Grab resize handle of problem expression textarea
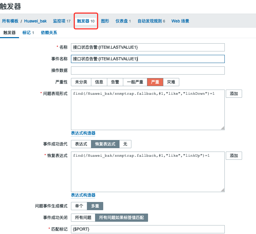 pos(223,128)
